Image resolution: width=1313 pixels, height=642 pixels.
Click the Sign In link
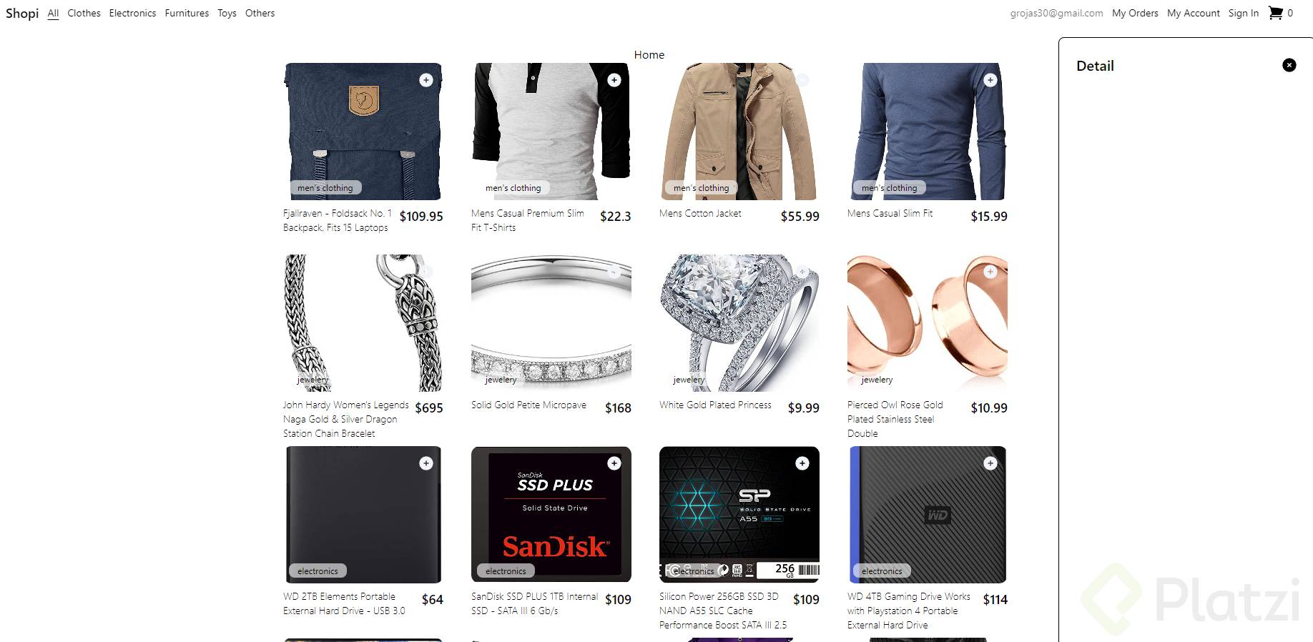[x=1244, y=13]
